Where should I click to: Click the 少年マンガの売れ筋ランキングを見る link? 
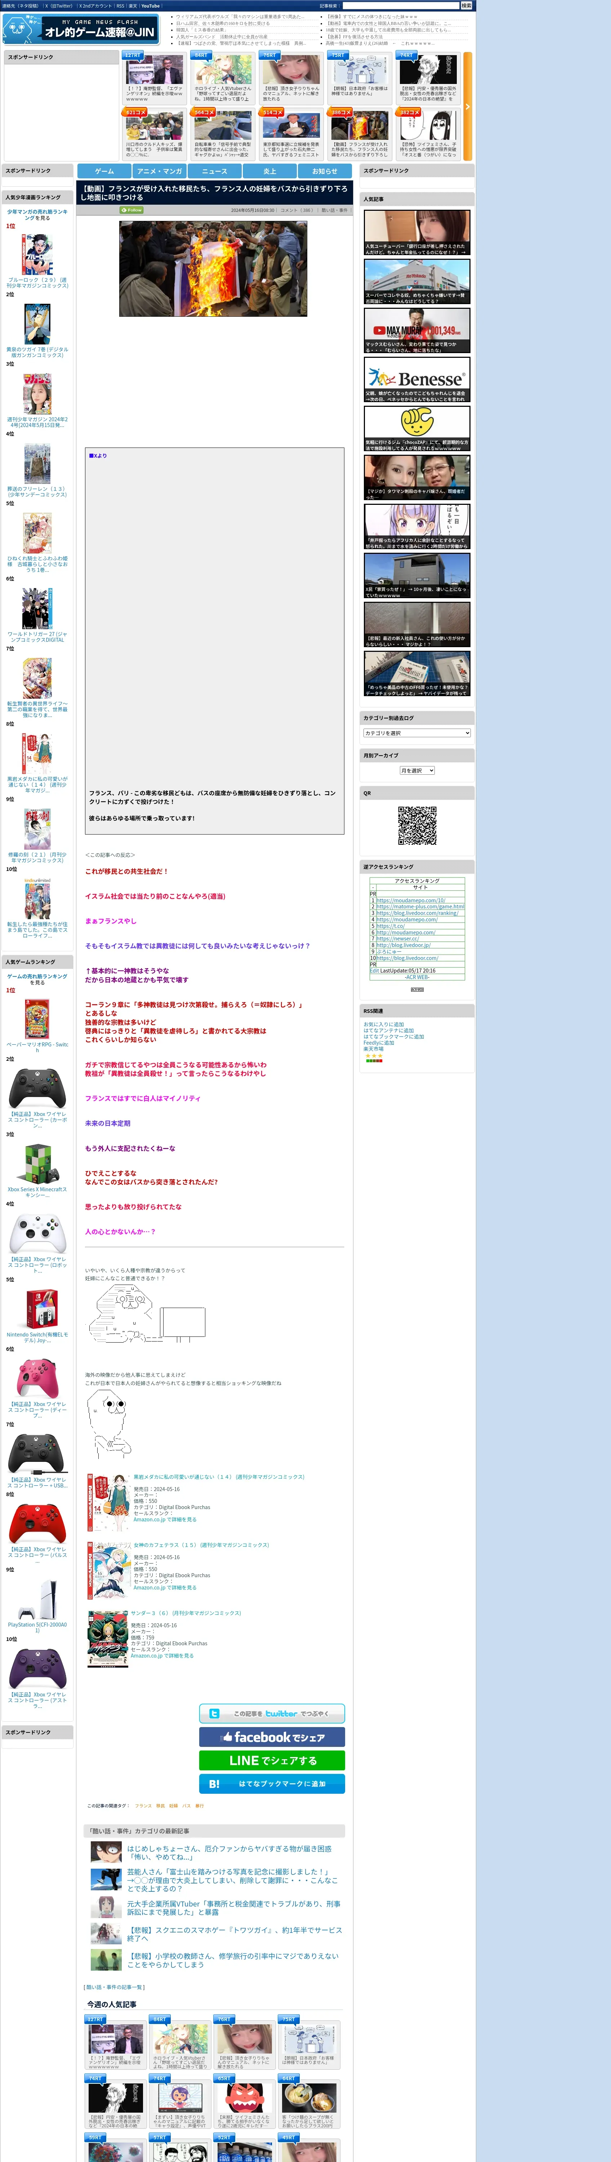coord(37,215)
